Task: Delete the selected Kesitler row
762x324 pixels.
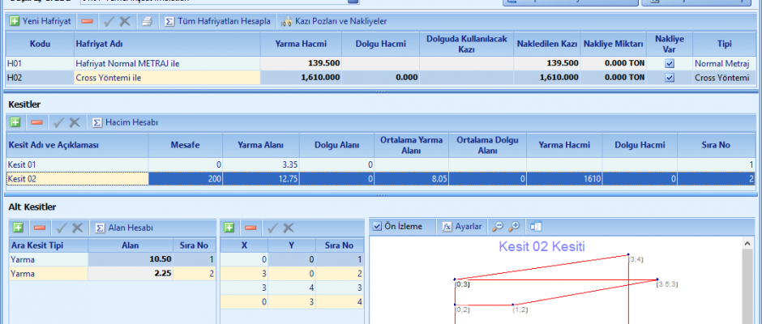Action: coord(36,122)
